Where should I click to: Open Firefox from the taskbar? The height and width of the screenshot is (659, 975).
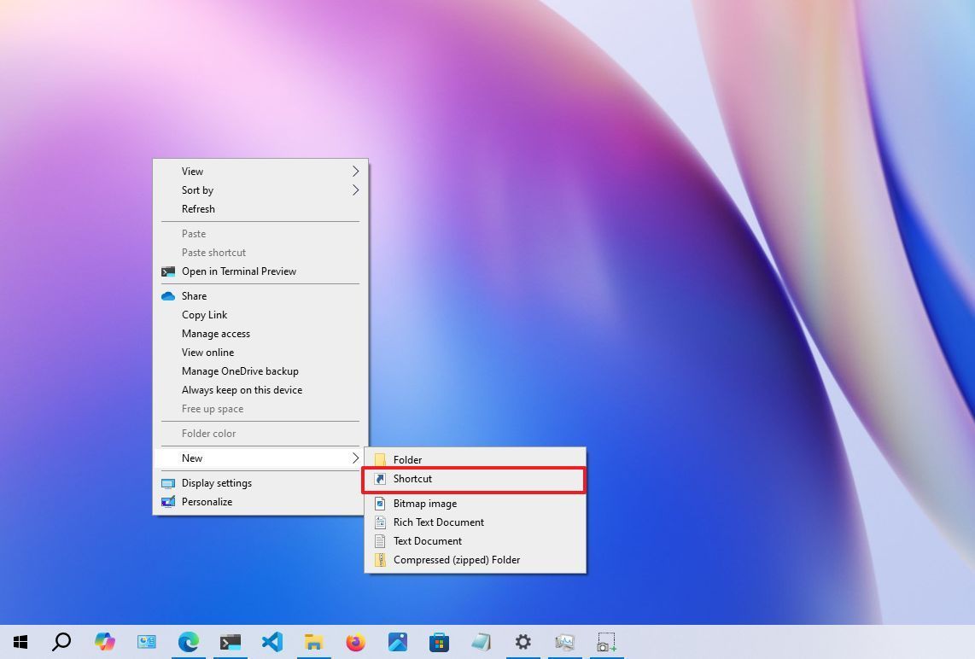[356, 641]
